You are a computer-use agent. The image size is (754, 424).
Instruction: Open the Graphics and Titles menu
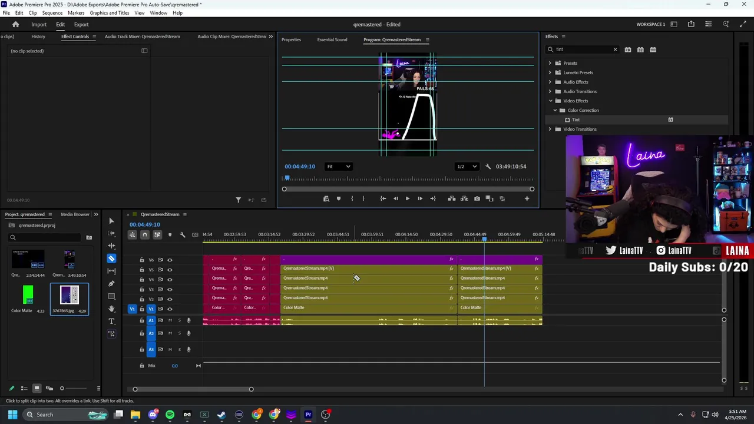pos(110,13)
